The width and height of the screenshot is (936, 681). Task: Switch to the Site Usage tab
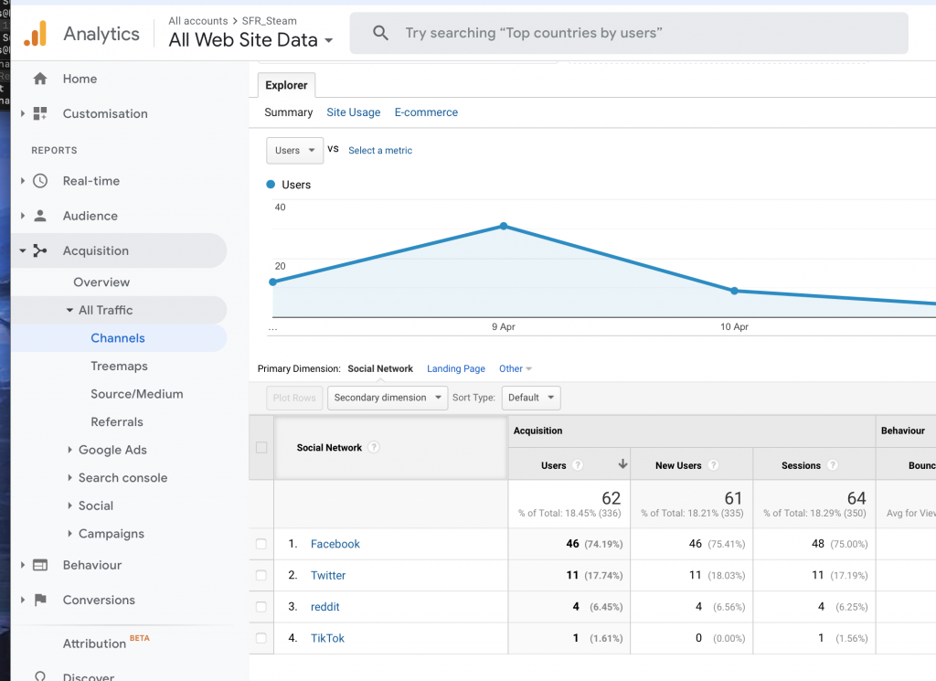354,112
